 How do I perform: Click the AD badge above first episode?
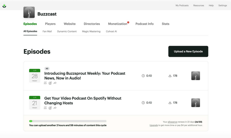pos(47,69)
